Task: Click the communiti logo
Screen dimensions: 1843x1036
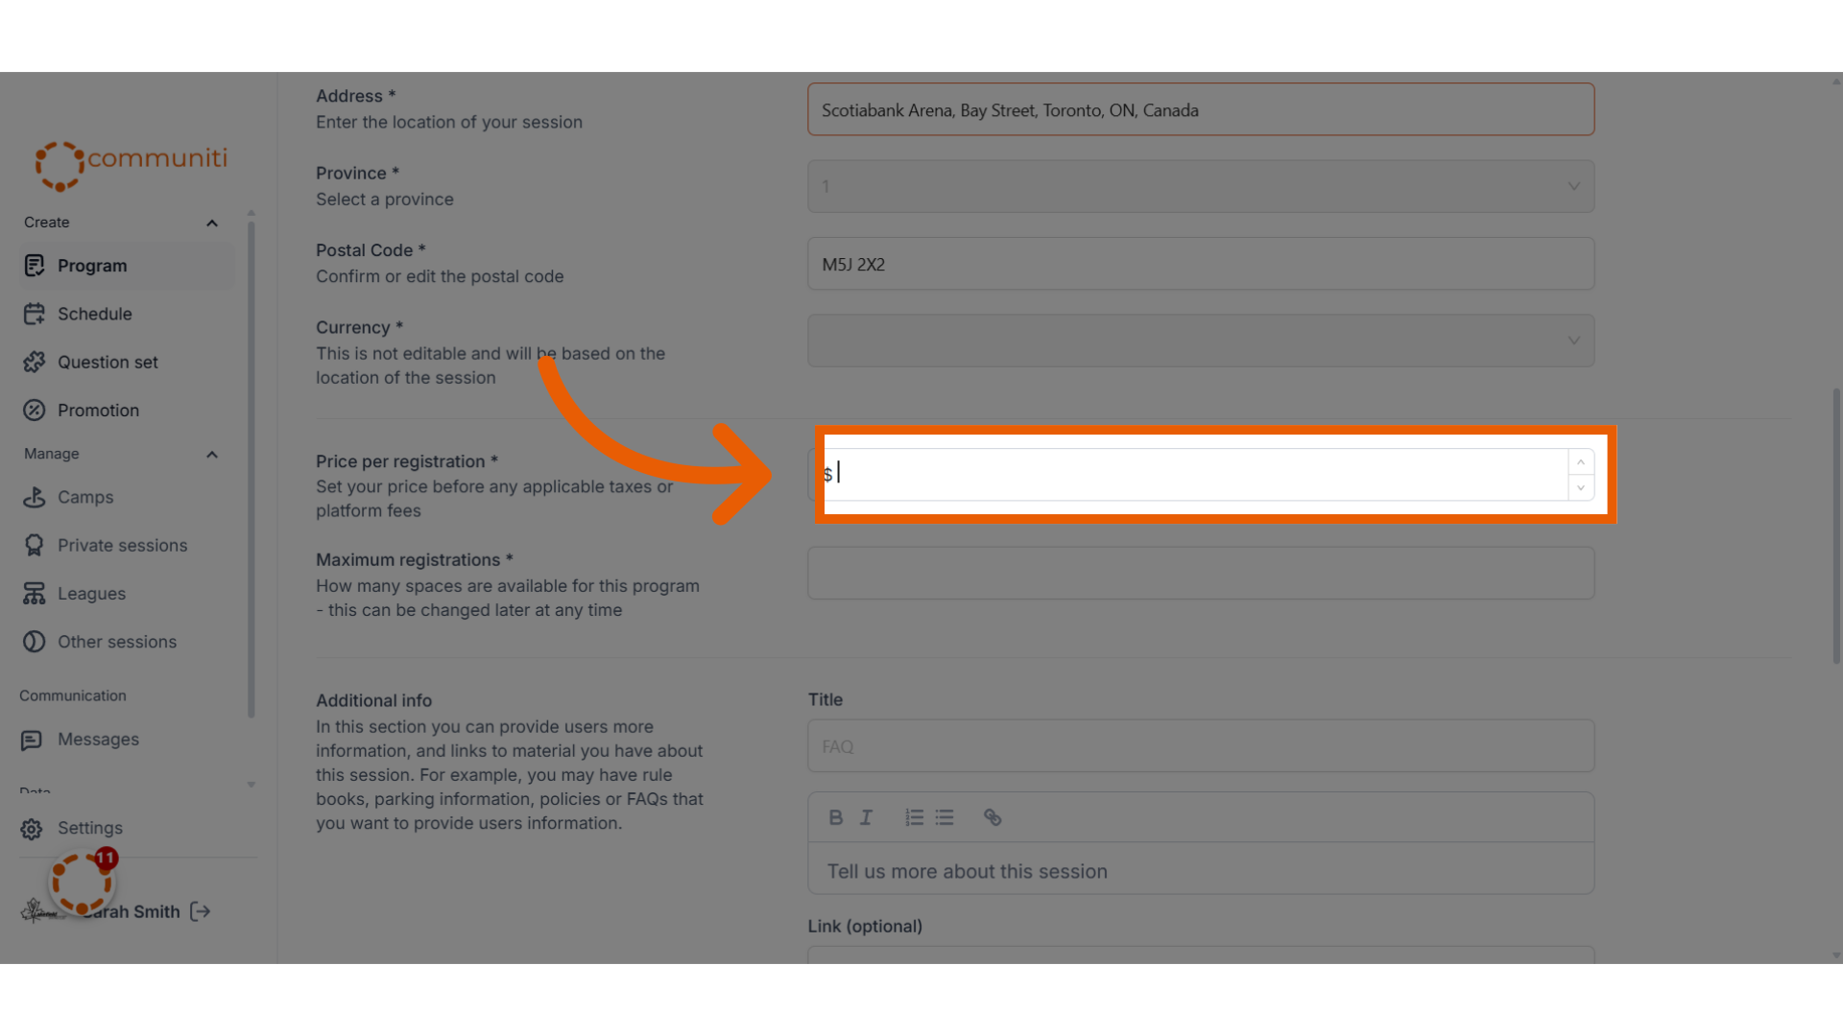Action: tap(132, 165)
